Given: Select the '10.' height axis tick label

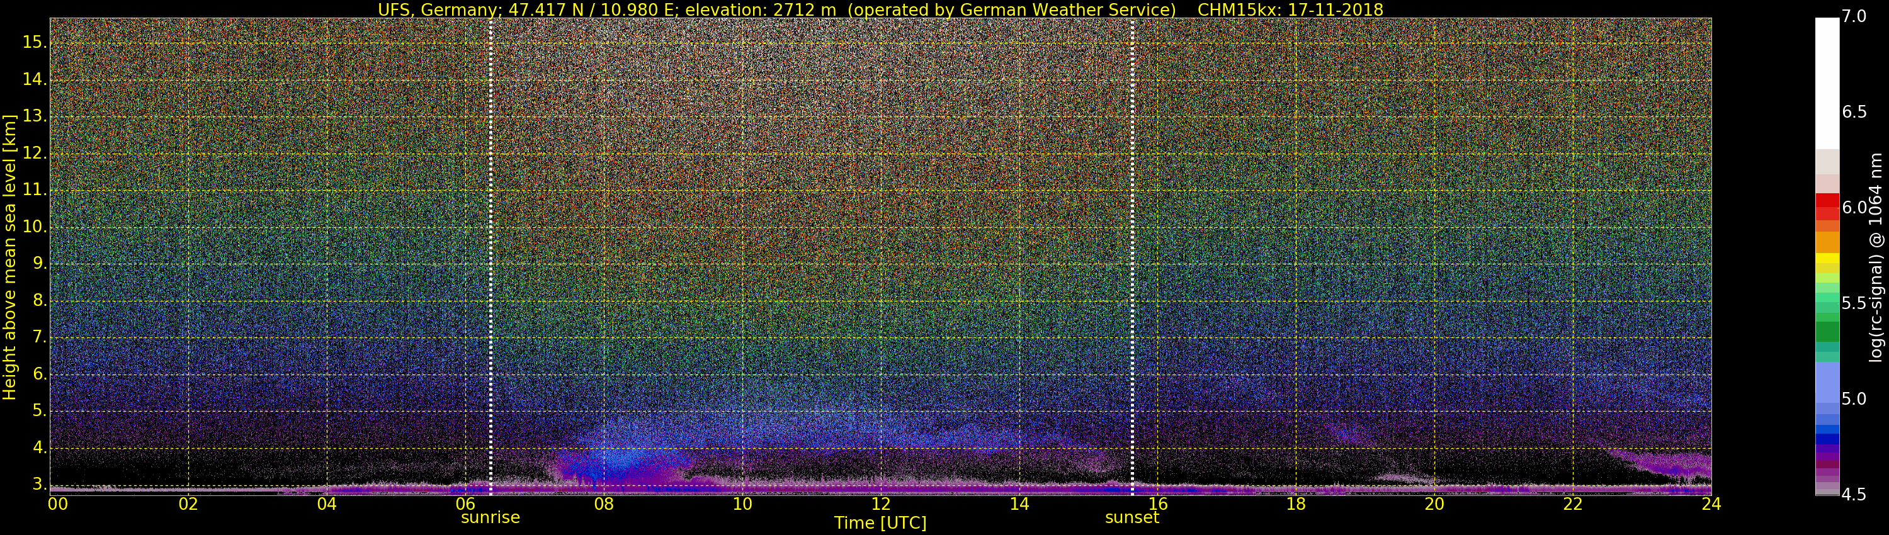Looking at the screenshot, I should tap(34, 227).
